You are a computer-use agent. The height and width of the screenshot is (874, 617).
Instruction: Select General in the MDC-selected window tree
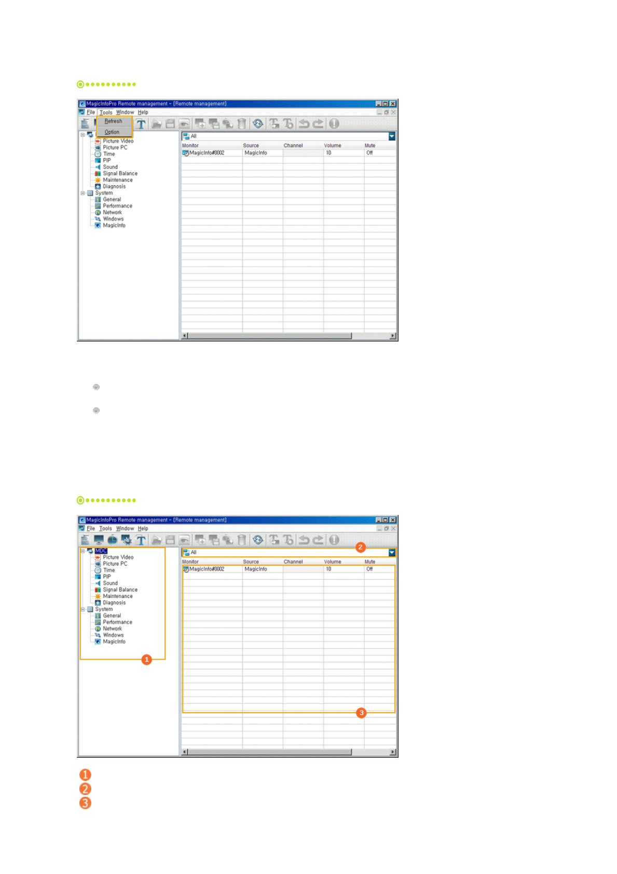click(x=112, y=616)
